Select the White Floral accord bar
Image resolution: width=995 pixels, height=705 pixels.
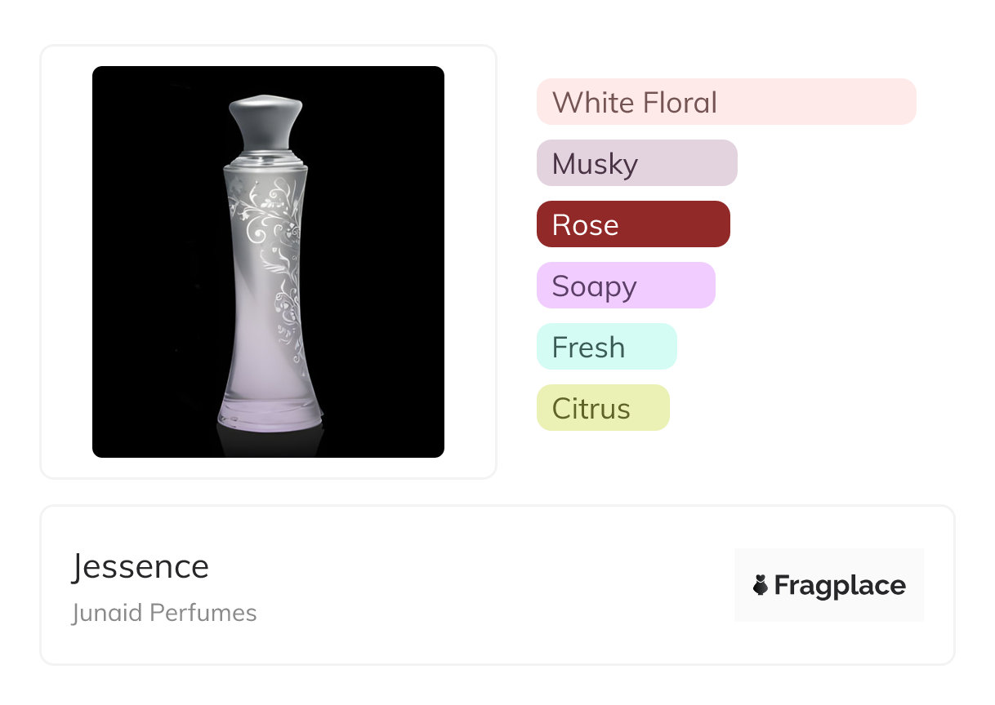click(725, 102)
